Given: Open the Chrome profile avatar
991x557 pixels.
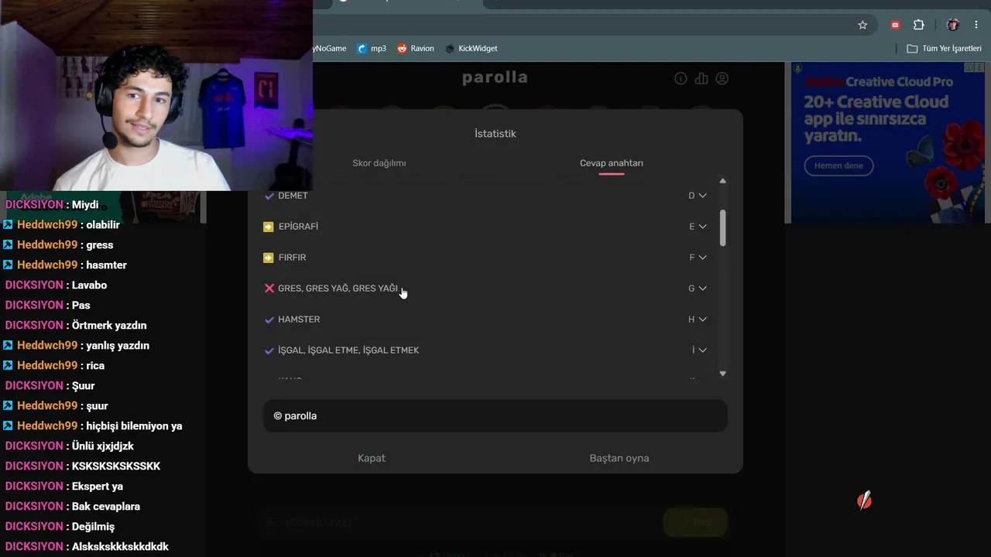Looking at the screenshot, I should 953,25.
